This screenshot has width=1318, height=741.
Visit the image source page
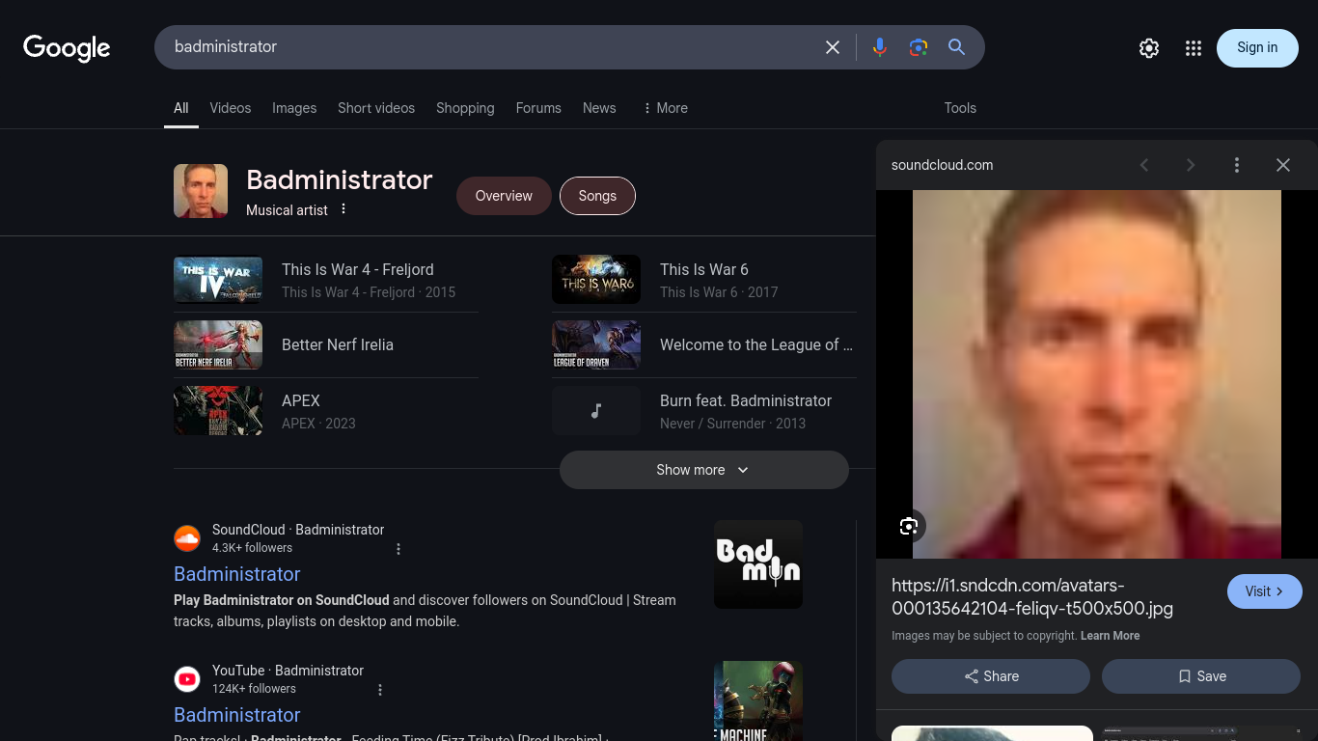click(x=1264, y=591)
